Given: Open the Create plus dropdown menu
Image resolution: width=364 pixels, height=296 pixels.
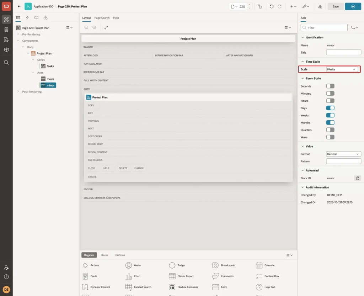Looking at the screenshot, I should [x=293, y=6].
